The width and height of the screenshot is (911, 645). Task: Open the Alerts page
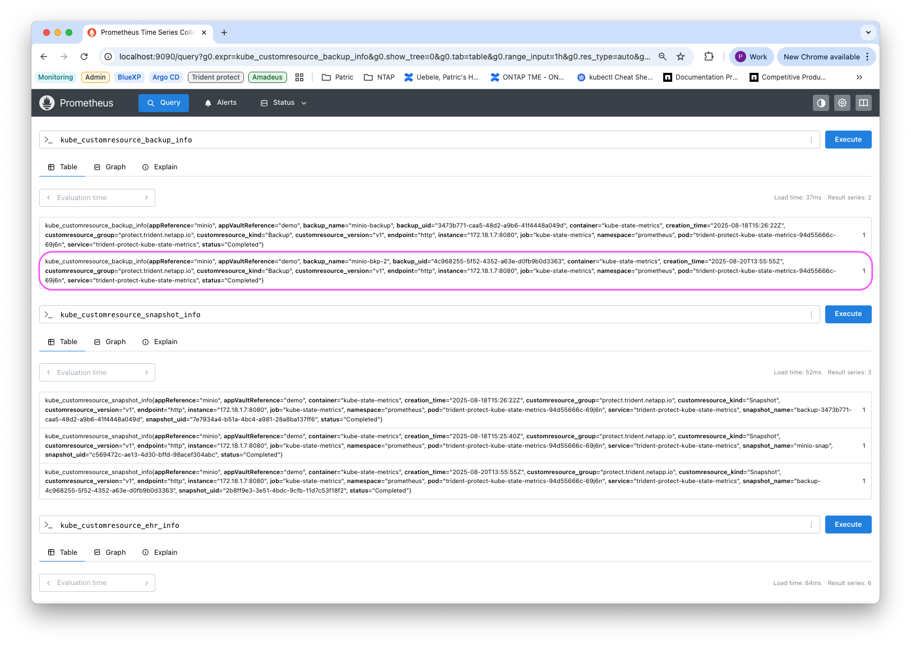[221, 103]
